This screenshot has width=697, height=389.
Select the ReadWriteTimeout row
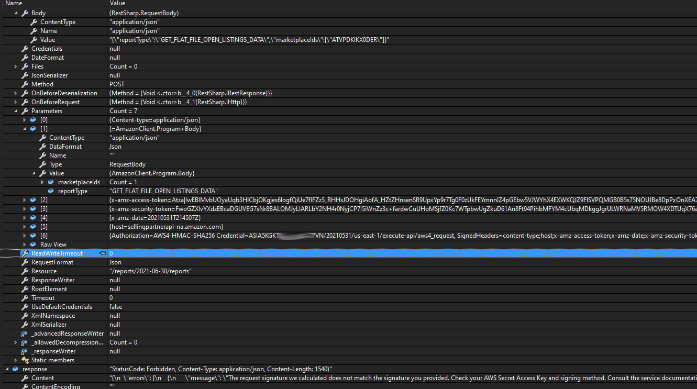[x=348, y=253]
